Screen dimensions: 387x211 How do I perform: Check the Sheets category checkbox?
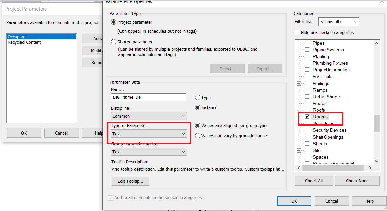click(307, 143)
